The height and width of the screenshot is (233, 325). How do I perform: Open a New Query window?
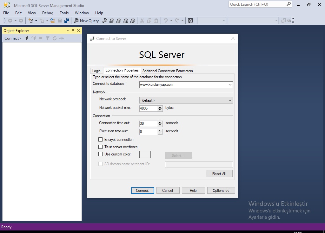click(86, 21)
